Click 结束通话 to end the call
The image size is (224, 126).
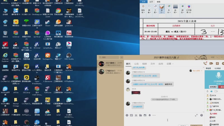(x=213, y=87)
